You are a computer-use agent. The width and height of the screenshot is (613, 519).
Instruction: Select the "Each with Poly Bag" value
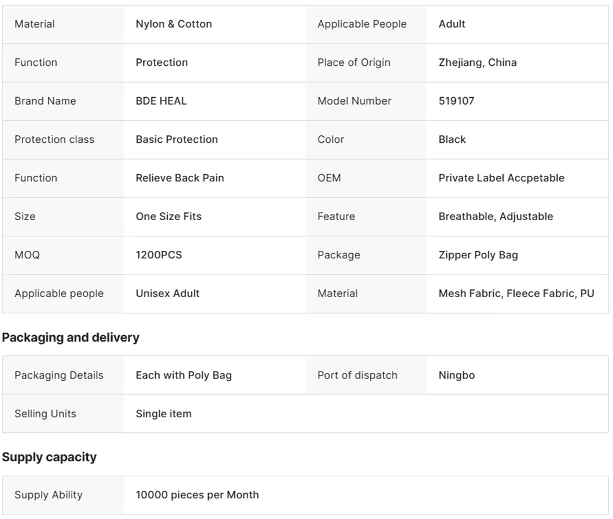183,375
